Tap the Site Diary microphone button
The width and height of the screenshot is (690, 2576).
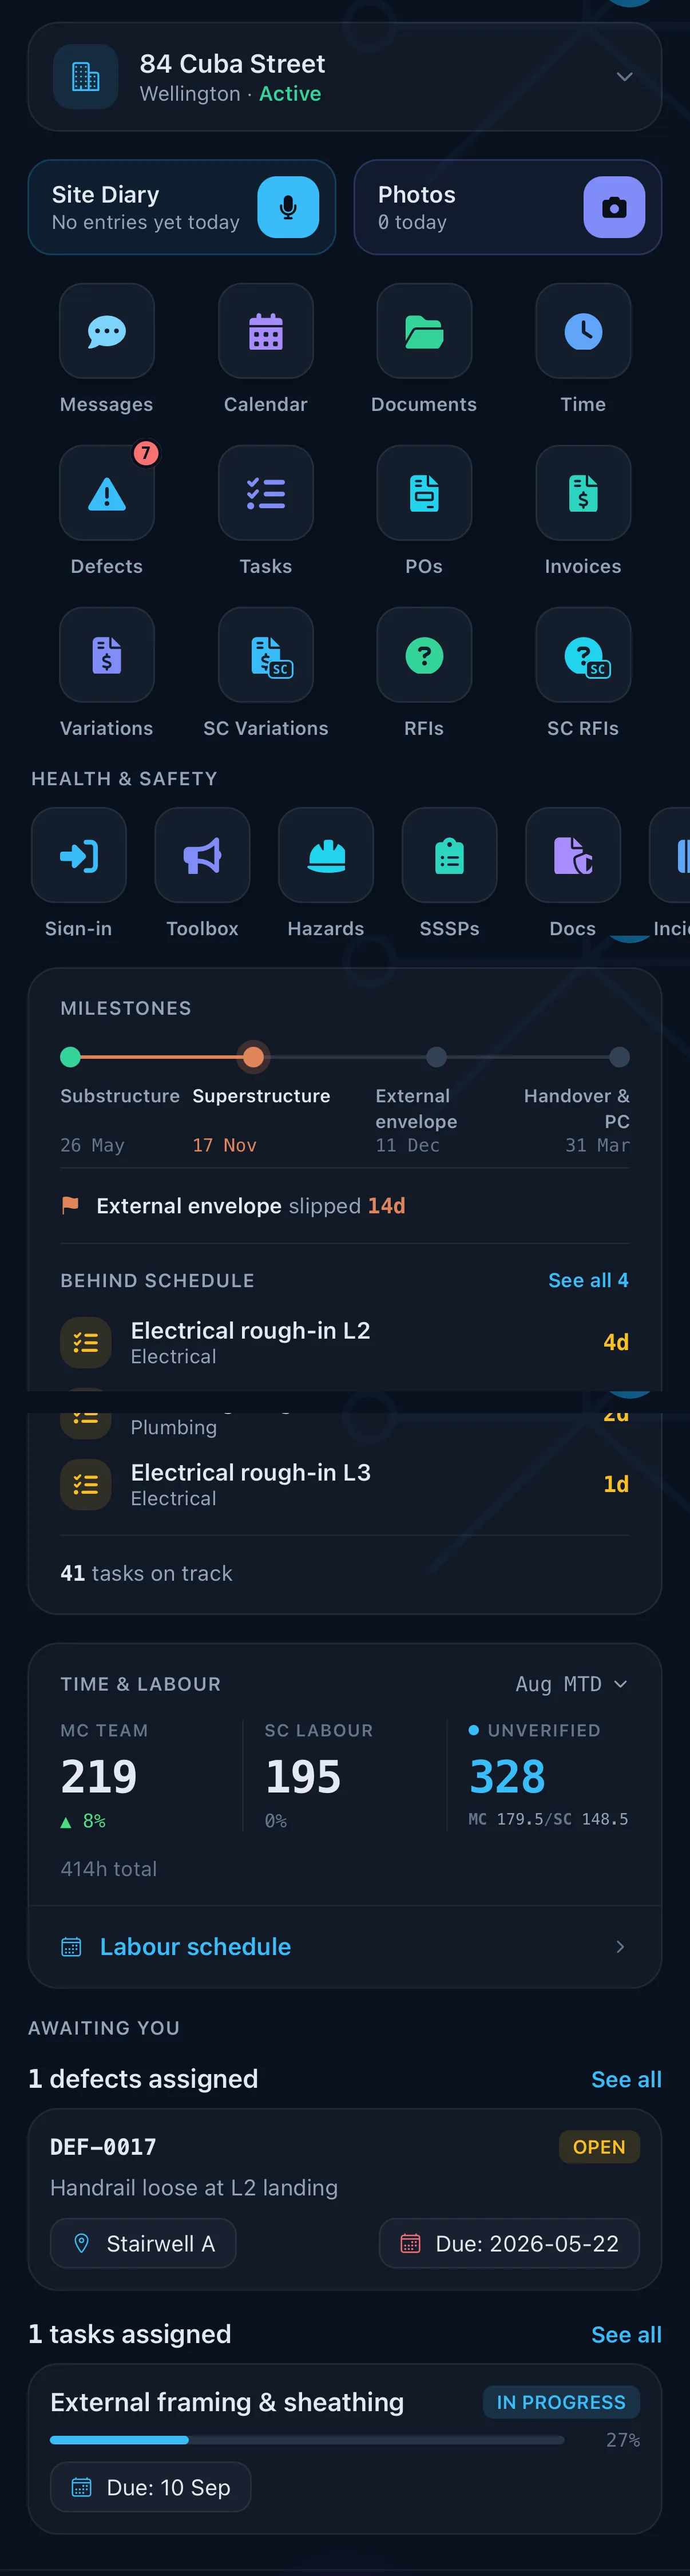[x=288, y=207]
